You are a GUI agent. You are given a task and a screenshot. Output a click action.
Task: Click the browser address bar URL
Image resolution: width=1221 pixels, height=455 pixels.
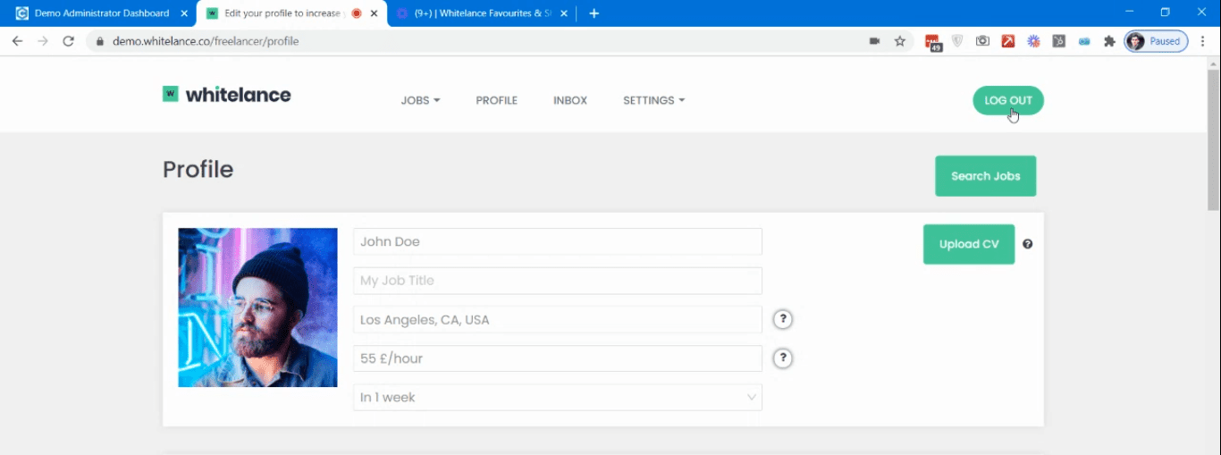click(x=206, y=41)
